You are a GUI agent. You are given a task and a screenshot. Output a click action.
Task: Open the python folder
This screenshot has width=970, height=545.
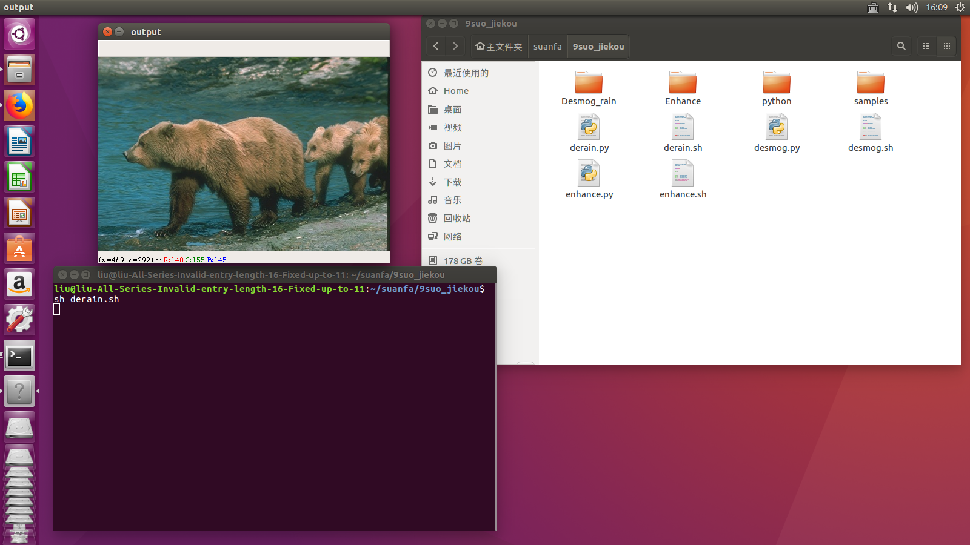tap(777, 88)
